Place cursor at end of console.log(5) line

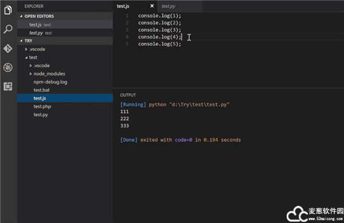182,44
